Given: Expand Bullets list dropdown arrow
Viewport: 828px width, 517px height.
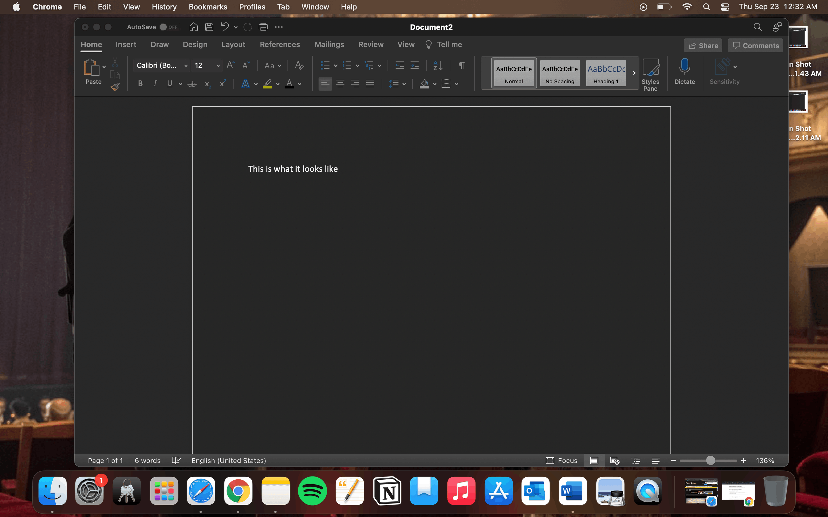Looking at the screenshot, I should 336,65.
